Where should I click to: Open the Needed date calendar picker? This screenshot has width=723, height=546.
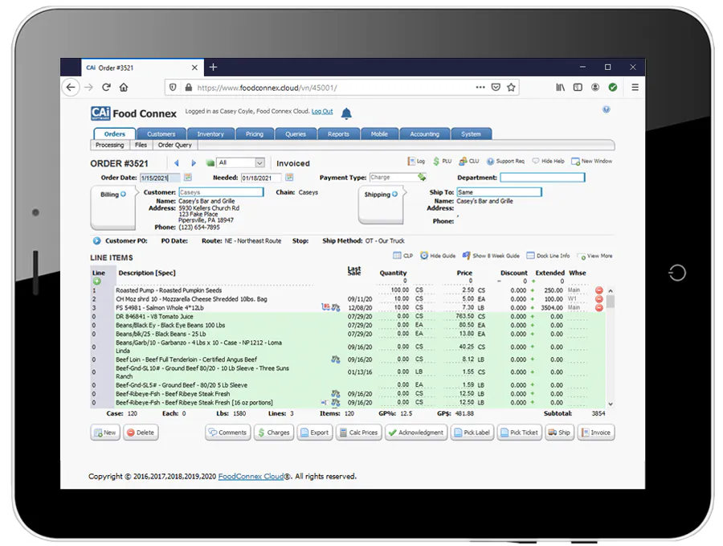point(289,177)
